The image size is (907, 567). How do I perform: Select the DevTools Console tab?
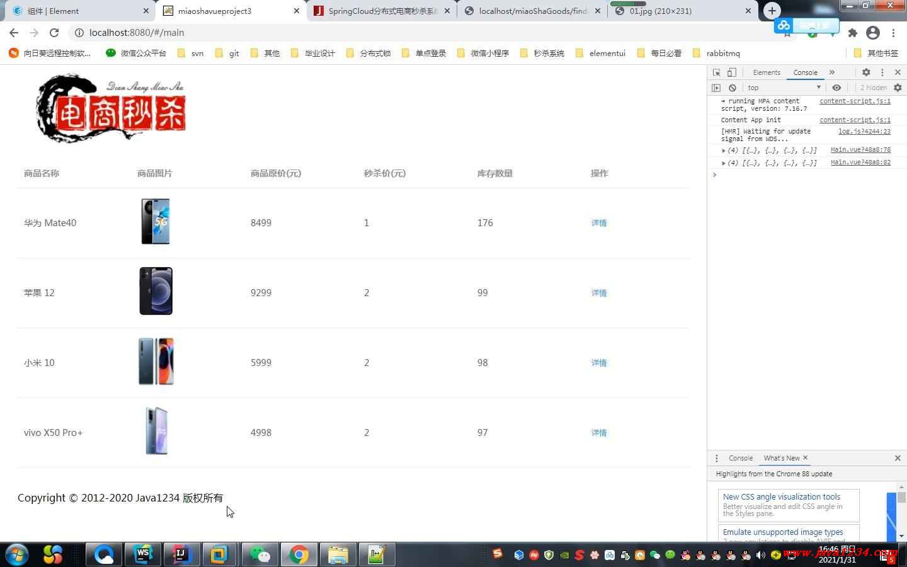tap(805, 72)
